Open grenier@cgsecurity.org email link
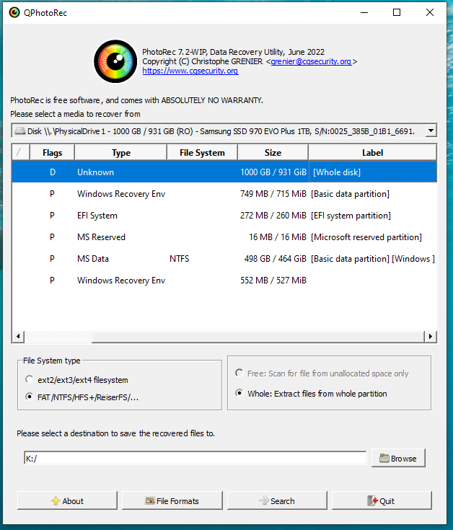The width and height of the screenshot is (453, 530). pos(311,61)
